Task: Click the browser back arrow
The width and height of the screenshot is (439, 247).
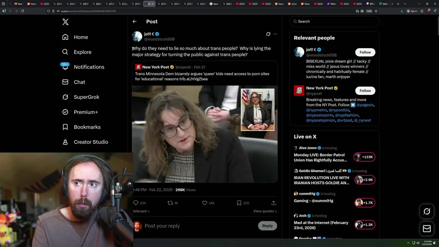Action: 10,11
